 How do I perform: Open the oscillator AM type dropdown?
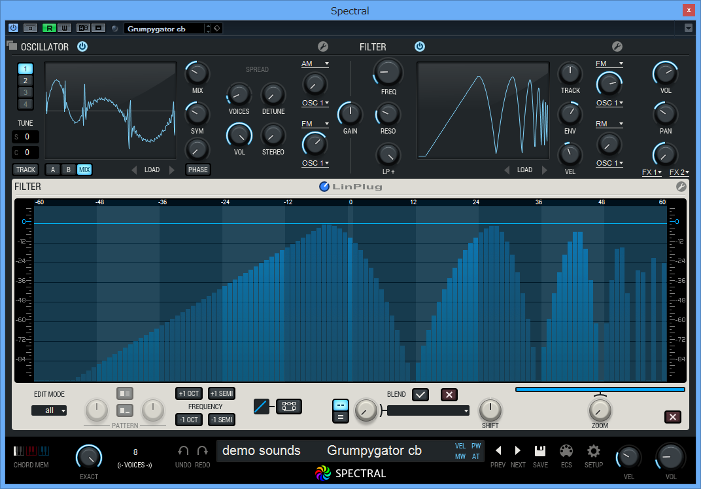pyautogui.click(x=315, y=63)
